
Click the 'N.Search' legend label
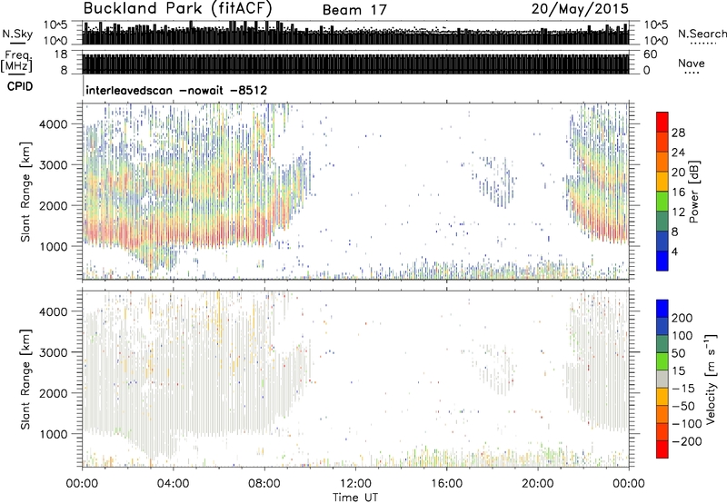(x=702, y=34)
